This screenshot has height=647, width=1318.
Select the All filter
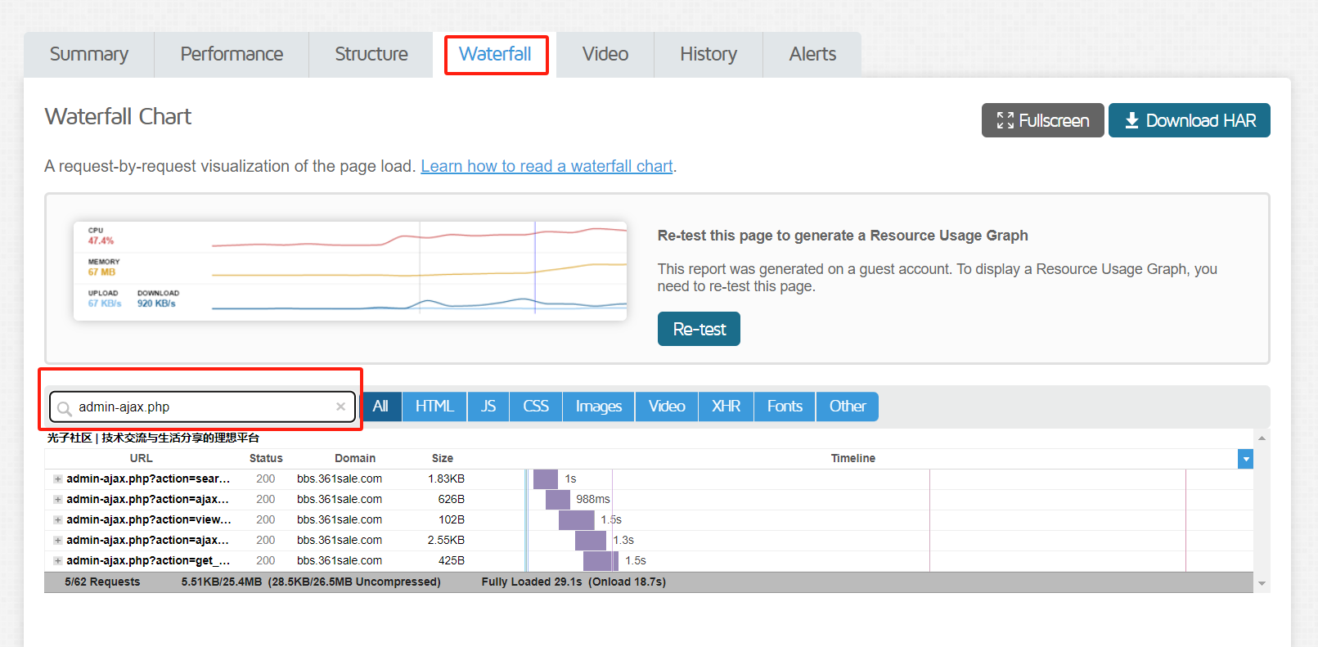[x=380, y=407]
